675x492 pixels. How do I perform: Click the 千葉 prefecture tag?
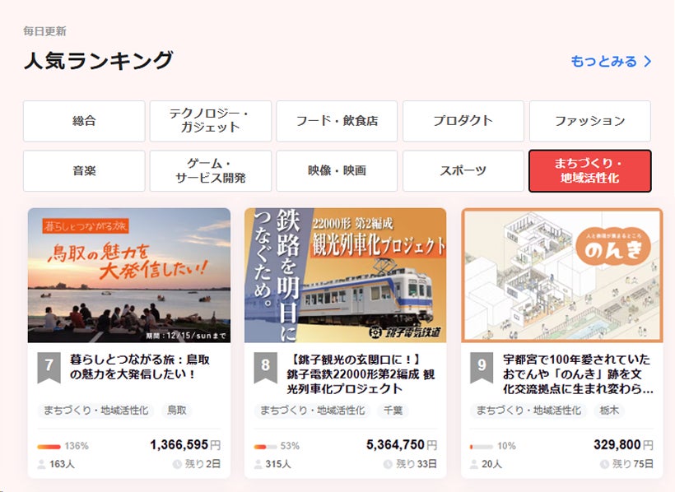point(393,410)
